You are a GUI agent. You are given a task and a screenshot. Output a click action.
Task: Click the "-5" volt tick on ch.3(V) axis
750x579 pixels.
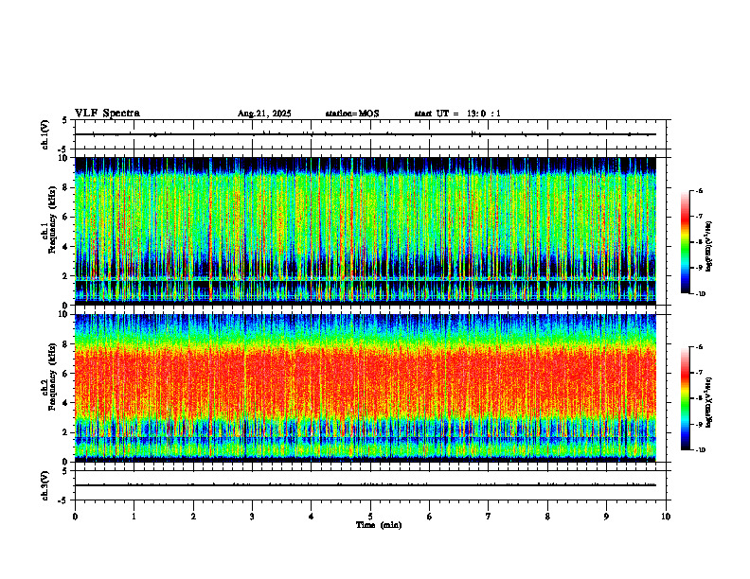62,500
